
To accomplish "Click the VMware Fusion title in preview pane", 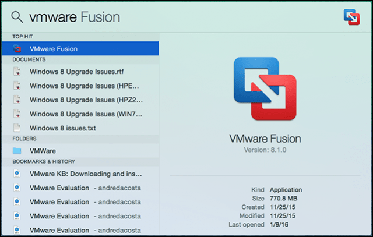I will [265, 139].
